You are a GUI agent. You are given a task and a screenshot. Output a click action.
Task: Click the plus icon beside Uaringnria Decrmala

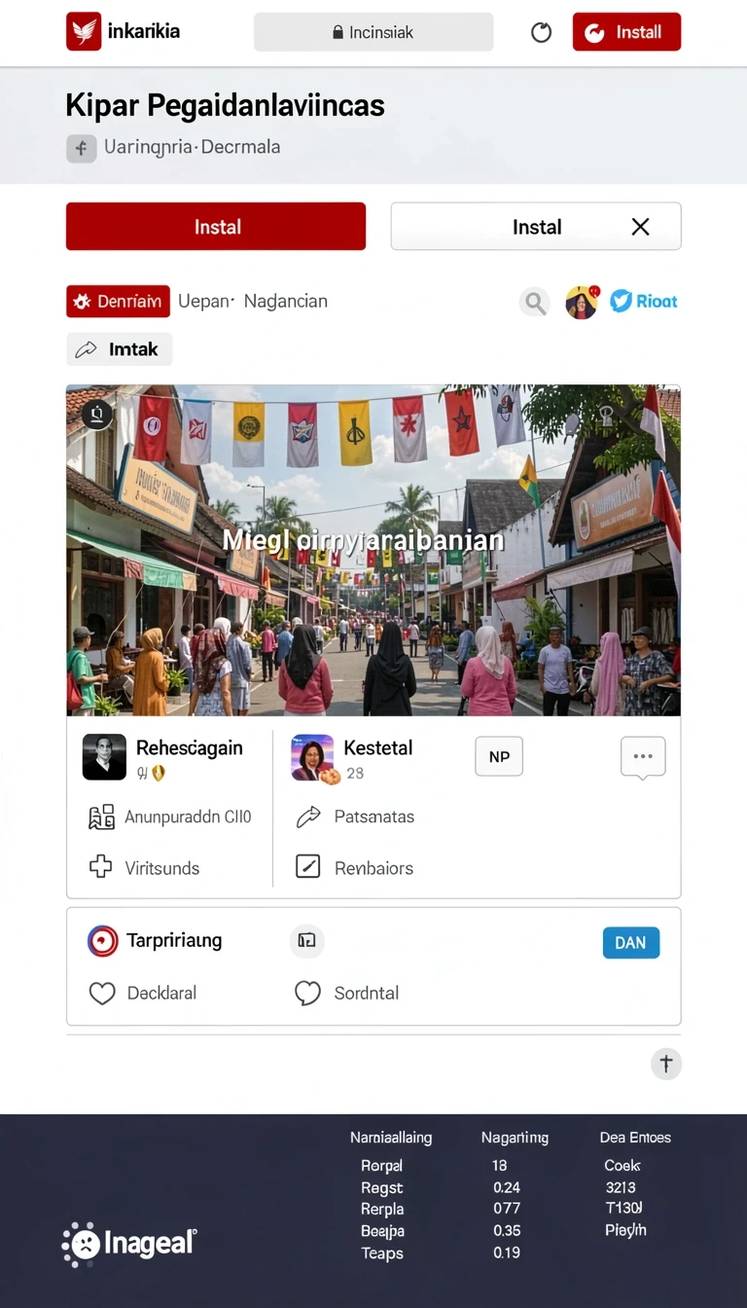pyautogui.click(x=81, y=148)
